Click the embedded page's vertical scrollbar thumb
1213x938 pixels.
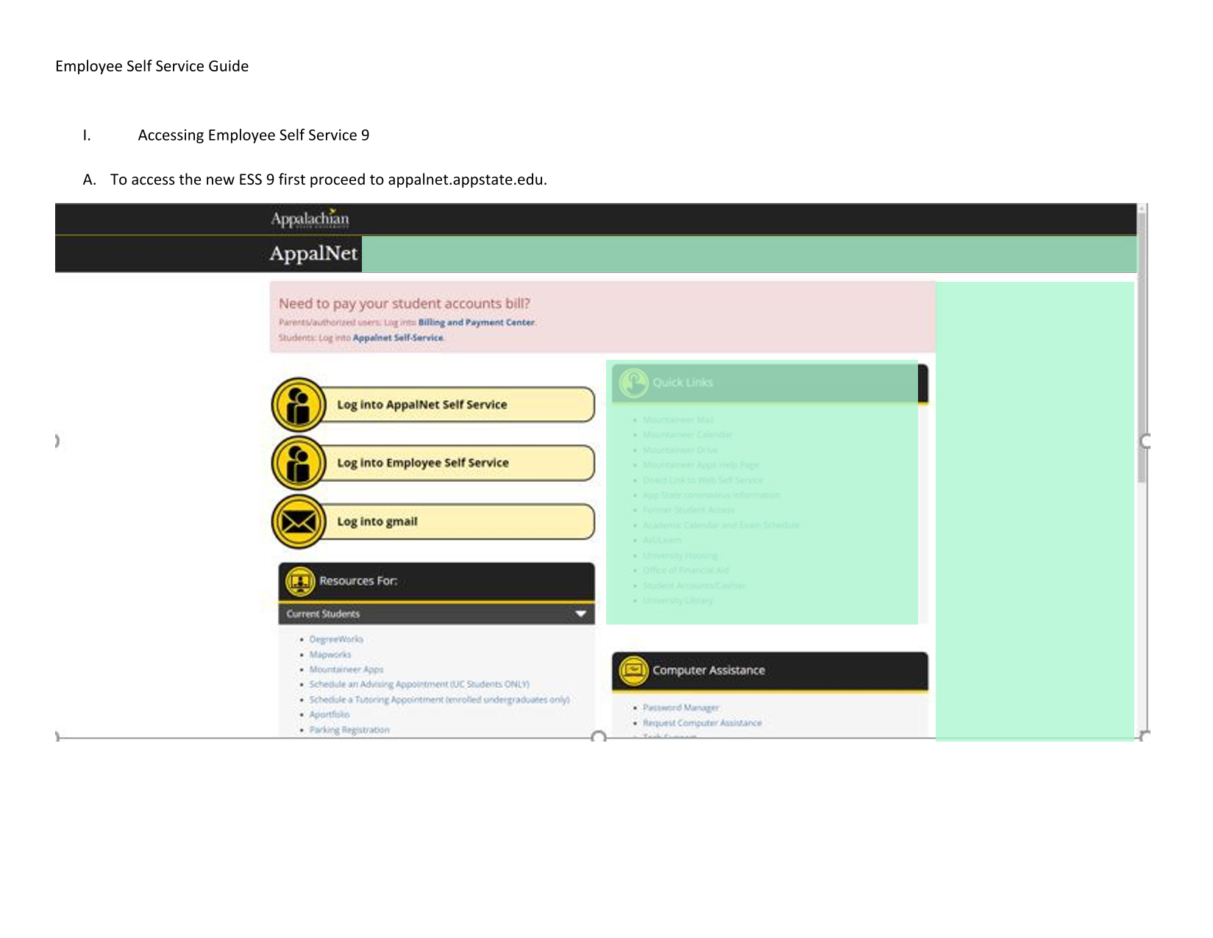click(1142, 347)
